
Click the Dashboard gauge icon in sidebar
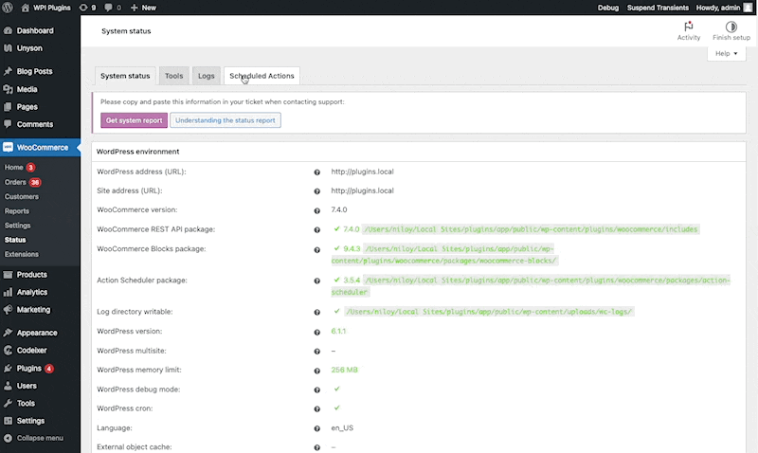pos(8,30)
